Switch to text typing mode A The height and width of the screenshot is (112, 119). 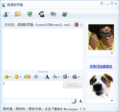(x=80, y=101)
